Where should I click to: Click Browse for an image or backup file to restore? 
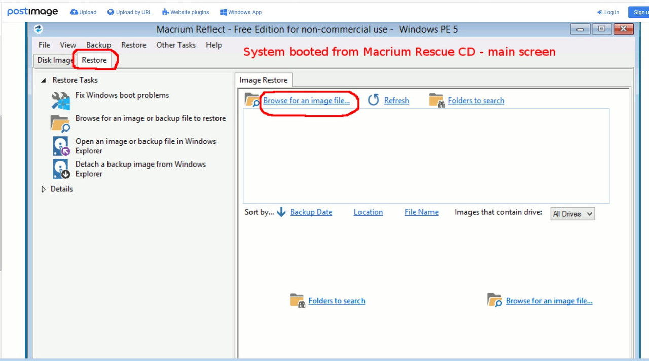[x=151, y=118]
